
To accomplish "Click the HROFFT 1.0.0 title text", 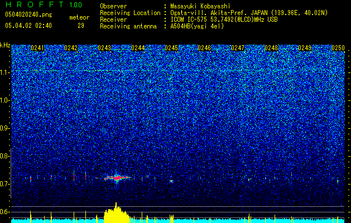I will coord(44,4).
